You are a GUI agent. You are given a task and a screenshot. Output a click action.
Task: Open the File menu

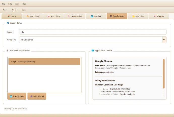click(4, 4)
